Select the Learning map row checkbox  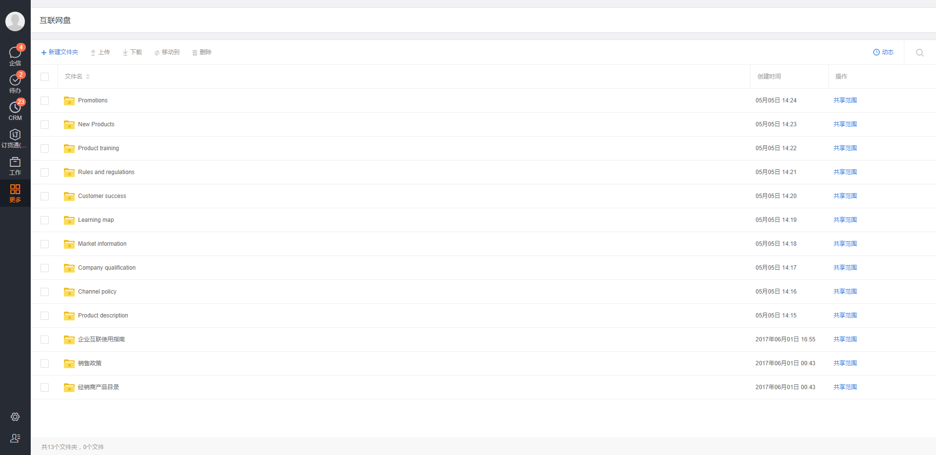click(x=45, y=220)
